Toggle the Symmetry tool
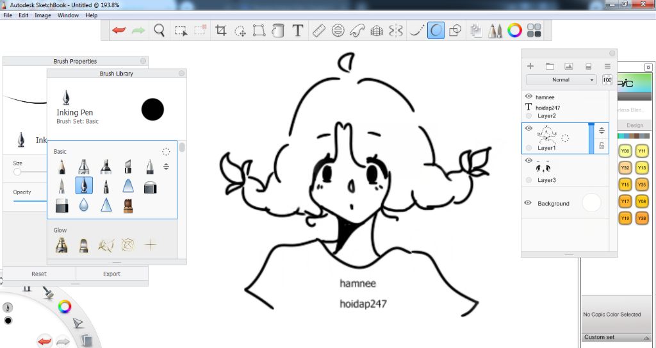This screenshot has width=656, height=348. pyautogui.click(x=396, y=30)
